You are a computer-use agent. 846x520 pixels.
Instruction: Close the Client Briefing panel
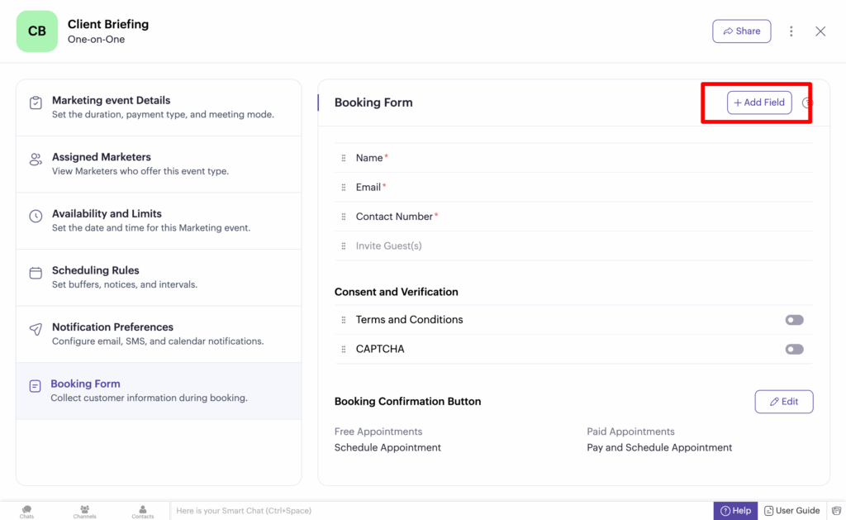(x=820, y=31)
